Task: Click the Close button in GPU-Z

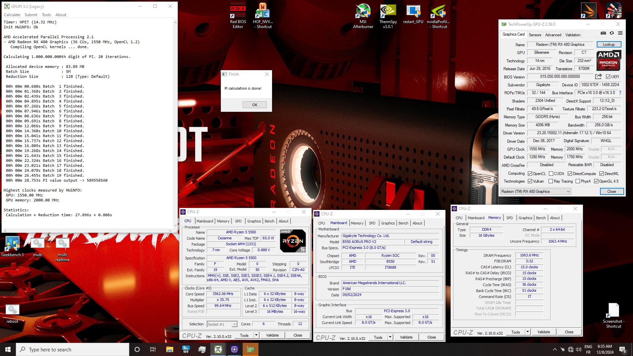Action: pyautogui.click(x=612, y=192)
